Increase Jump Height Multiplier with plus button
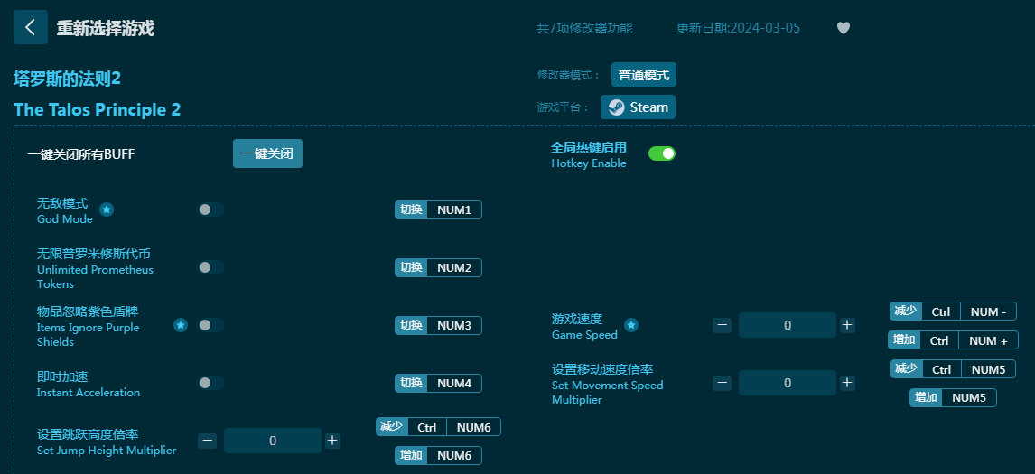Image resolution: width=1035 pixels, height=474 pixels. [332, 441]
